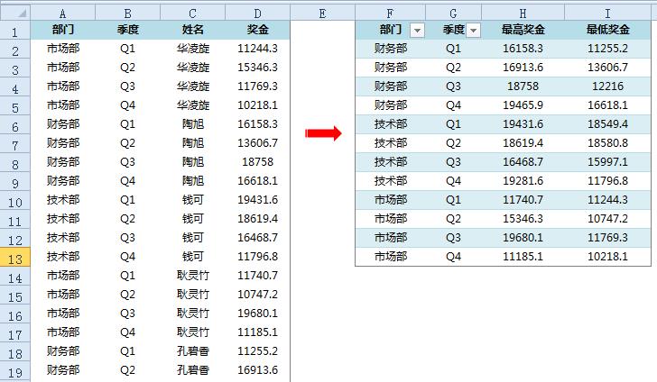Select column E header
657x382 pixels.
[x=323, y=14]
